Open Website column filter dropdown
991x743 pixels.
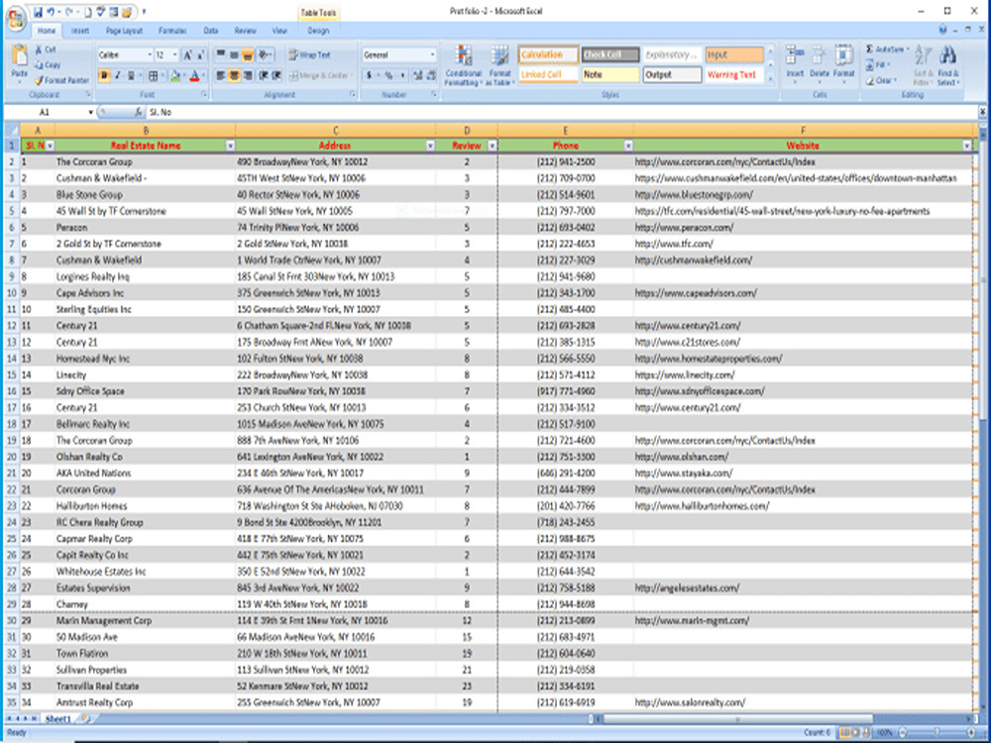[966, 146]
